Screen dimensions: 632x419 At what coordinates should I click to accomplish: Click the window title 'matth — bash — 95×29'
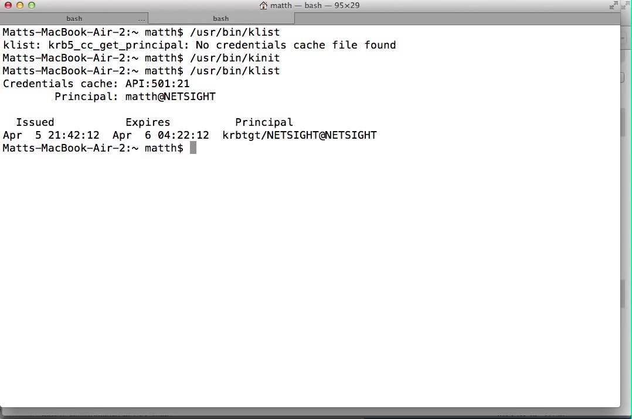click(x=315, y=6)
